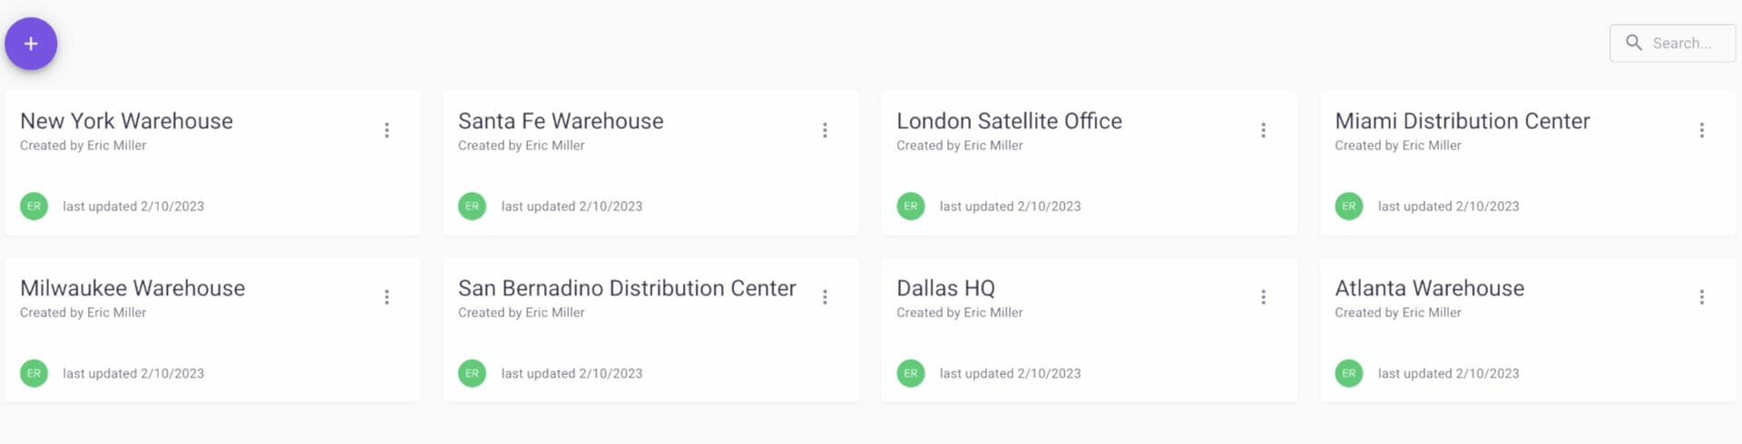Open the New York Warehouse card title
Image resolution: width=1742 pixels, height=444 pixels.
(x=126, y=121)
